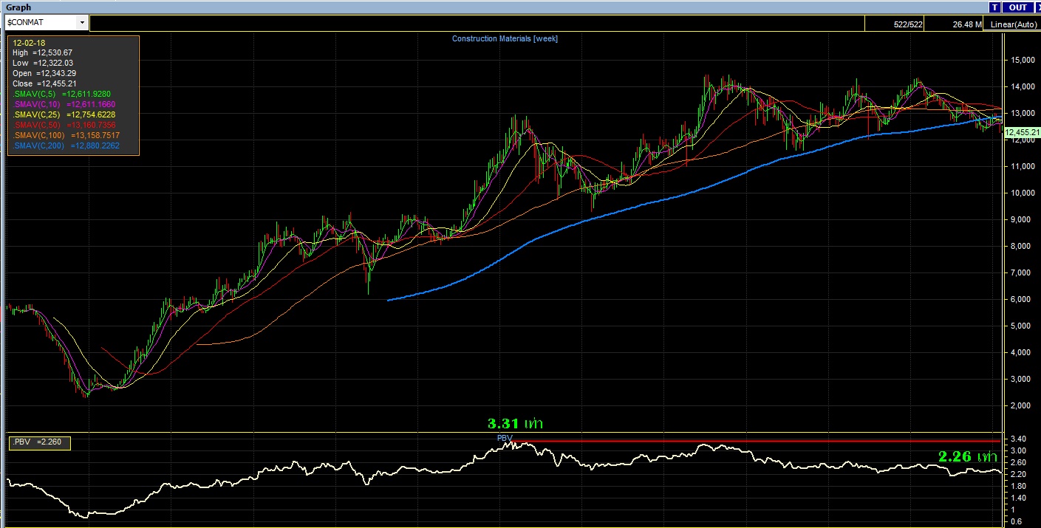Open the Linear(Auto) scale selector
The image size is (1041, 528).
pyautogui.click(x=1013, y=24)
